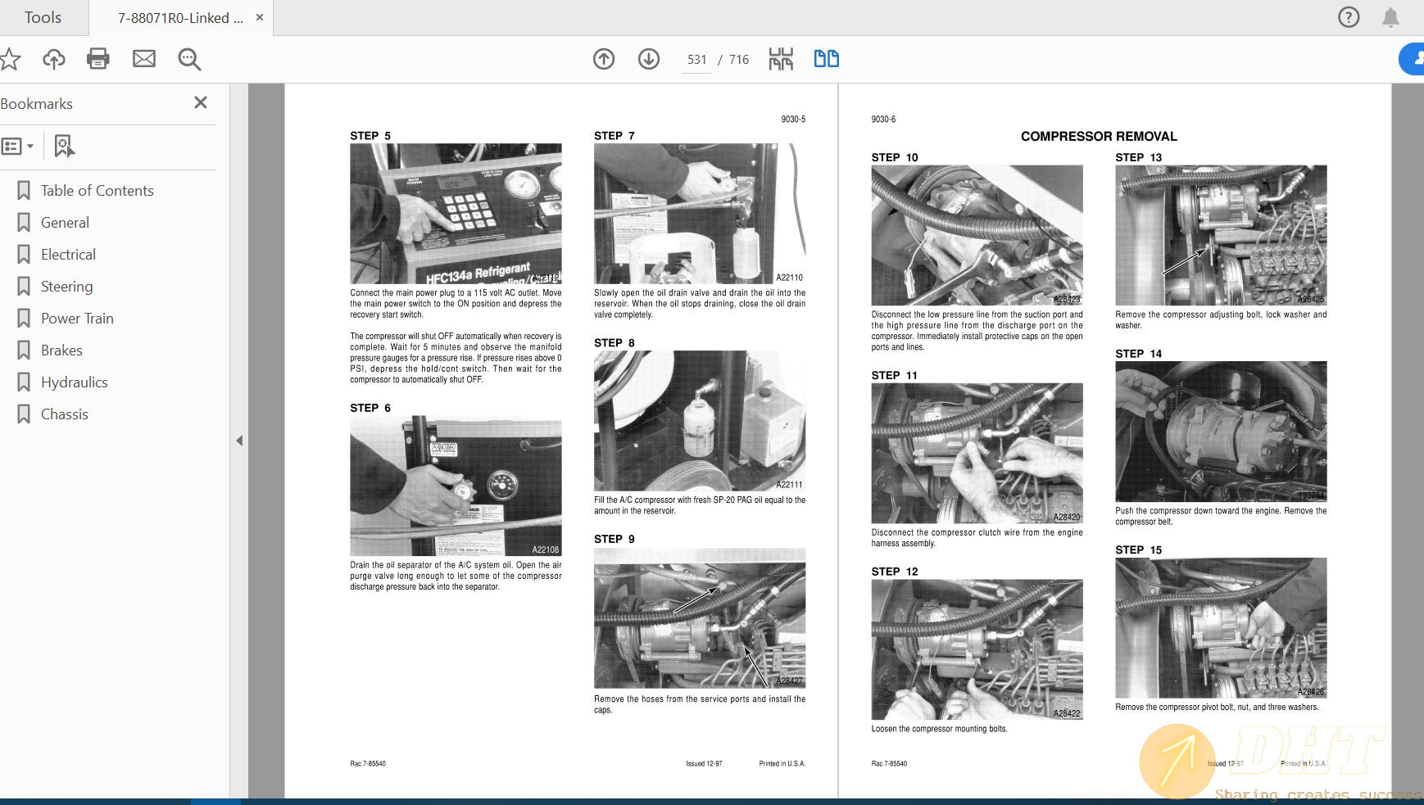Open the Help question mark icon

point(1349,17)
